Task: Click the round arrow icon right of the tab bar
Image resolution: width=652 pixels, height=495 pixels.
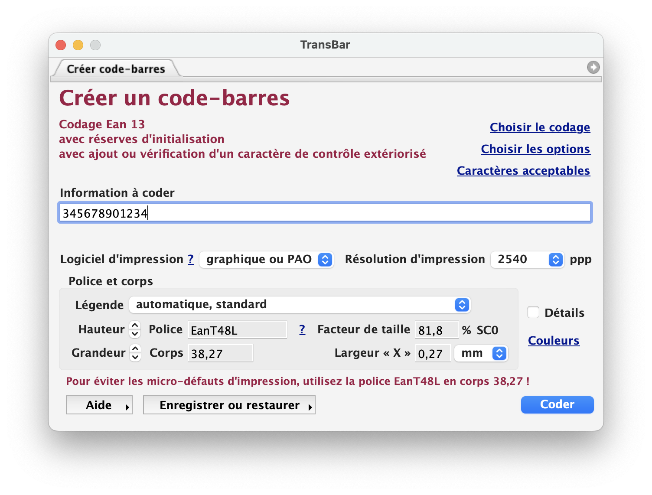Action: coord(593,67)
